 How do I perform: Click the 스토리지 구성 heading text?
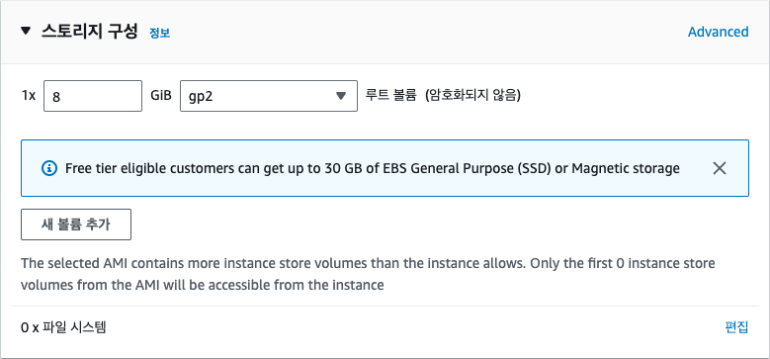pyautogui.click(x=90, y=33)
